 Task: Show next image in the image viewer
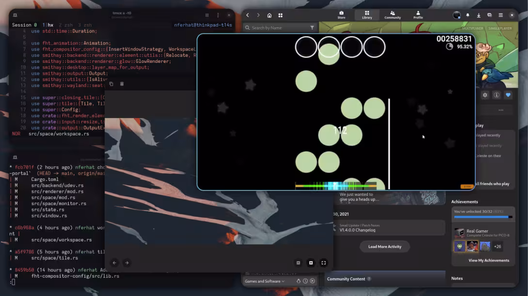[x=127, y=263]
